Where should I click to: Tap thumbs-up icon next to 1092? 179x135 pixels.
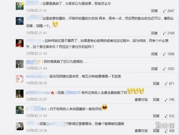click(x=165, y=69)
